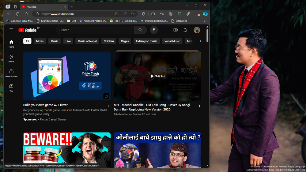Open the notifications bell
The width and height of the screenshot is (306, 172).
pyautogui.click(x=185, y=30)
